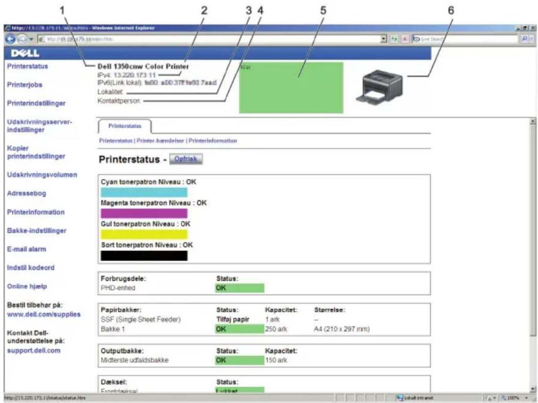Screen dimensions: 538x403
Task: Click the green Klar status panel
Action: (x=291, y=88)
